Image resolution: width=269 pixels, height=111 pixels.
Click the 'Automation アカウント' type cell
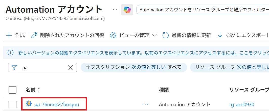pyautogui.click(x=185, y=104)
